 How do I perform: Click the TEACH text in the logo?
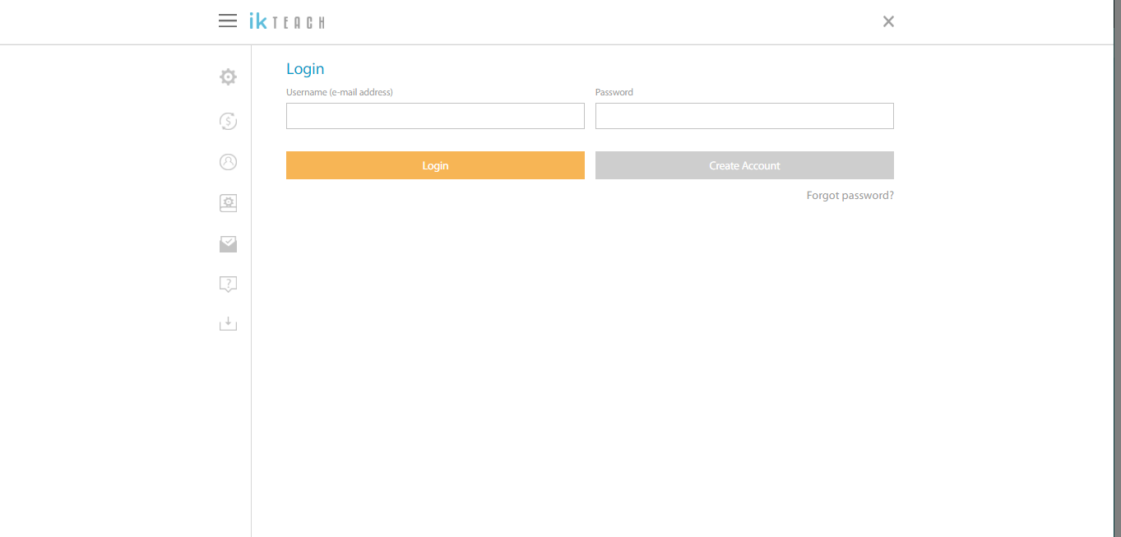[299, 23]
